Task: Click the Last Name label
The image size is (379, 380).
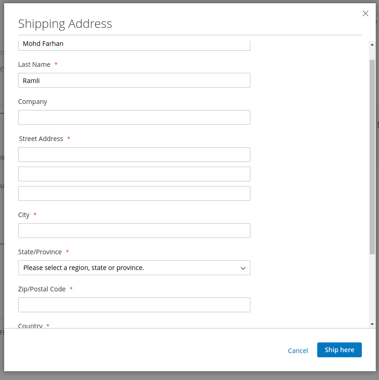Action: click(34, 64)
